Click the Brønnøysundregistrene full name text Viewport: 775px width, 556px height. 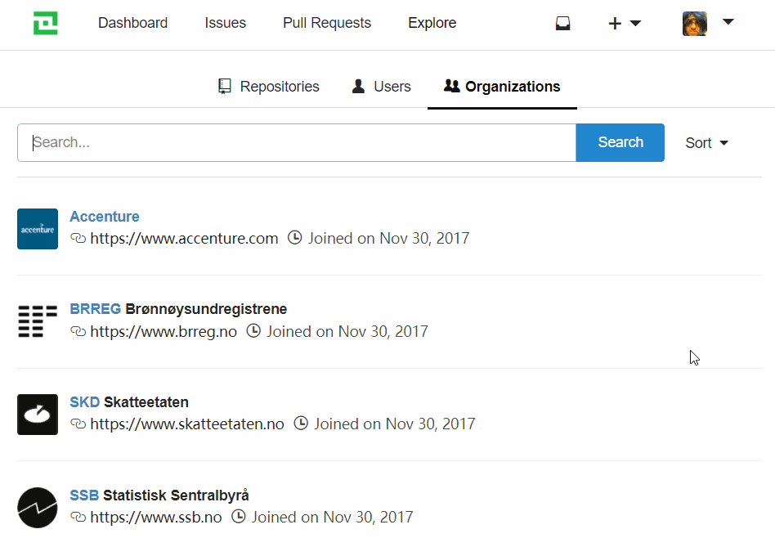click(x=206, y=309)
